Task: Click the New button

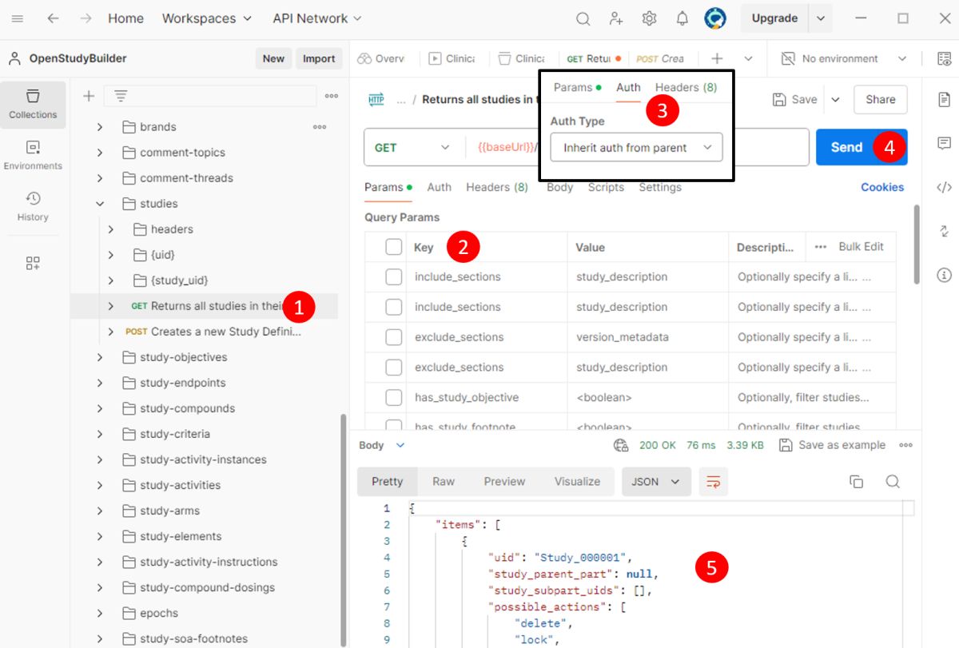Action: click(273, 58)
